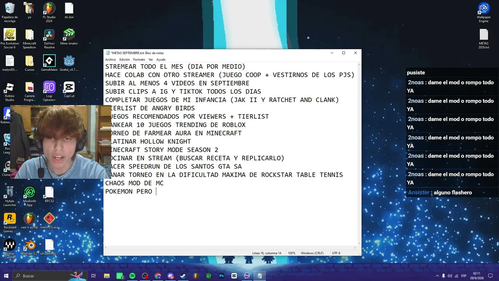Open WhatsApp from the taskbar
The width and height of the screenshot is (499, 281).
[x=120, y=276]
